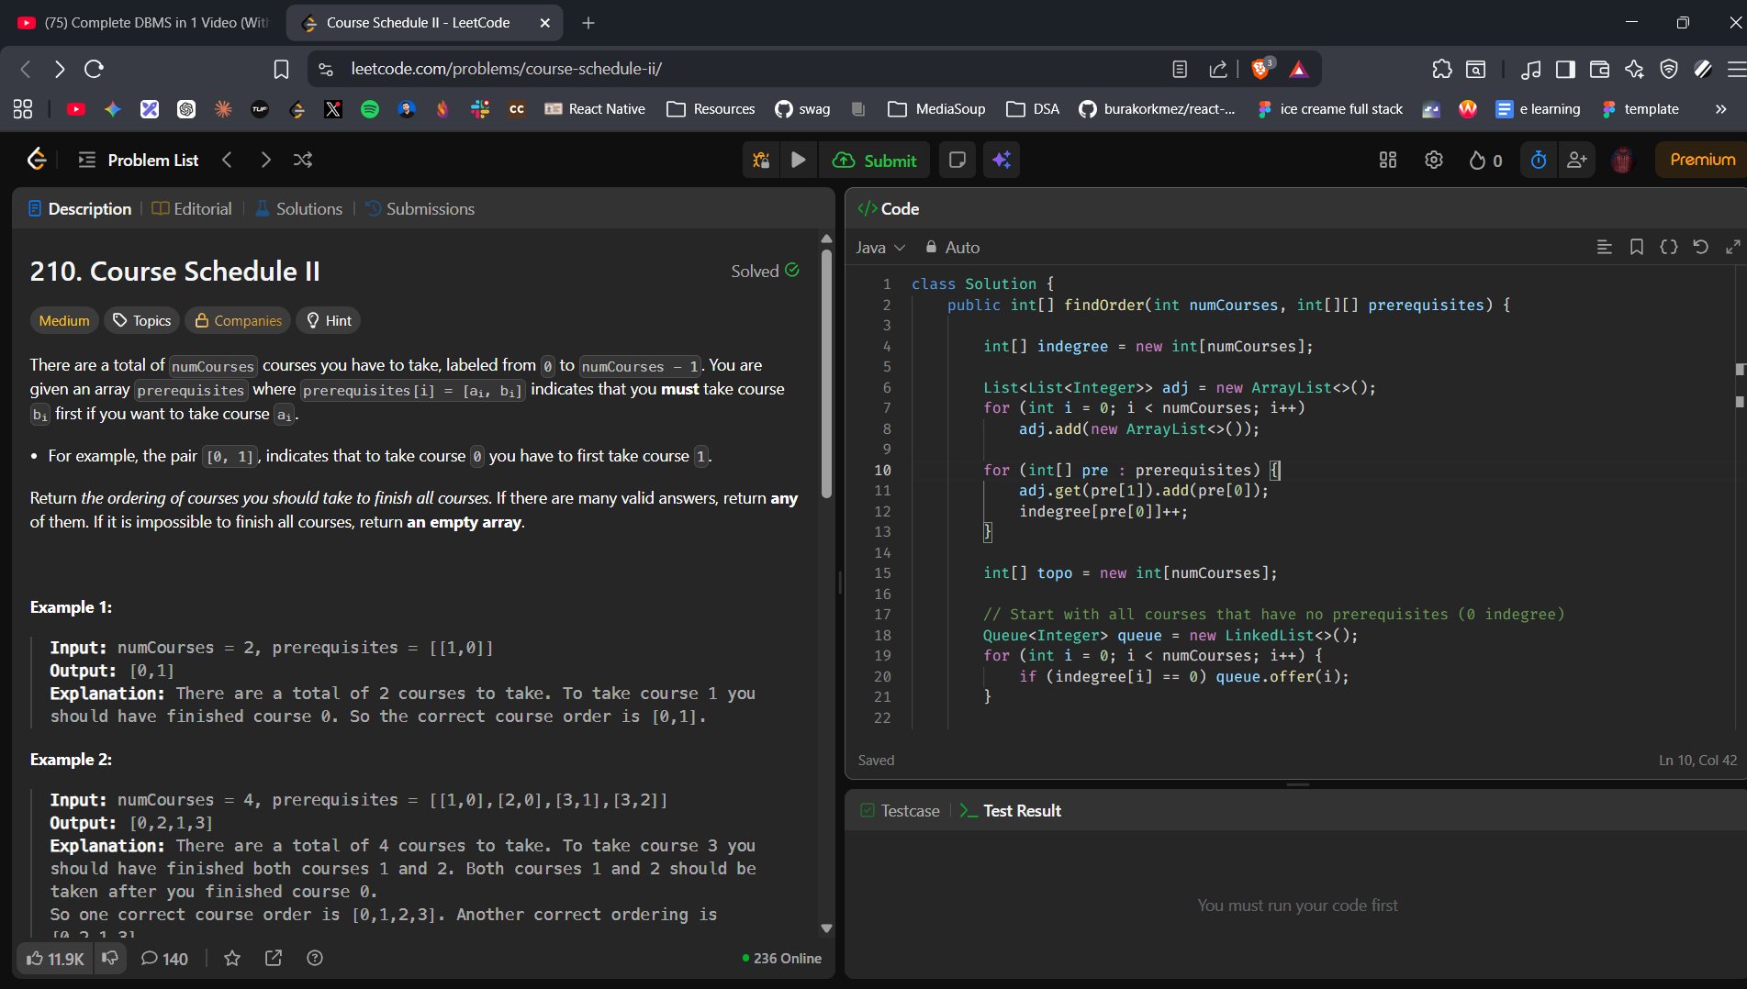The image size is (1747, 989).
Task: Toggle the Brave Shields icon
Action: coord(1261,69)
